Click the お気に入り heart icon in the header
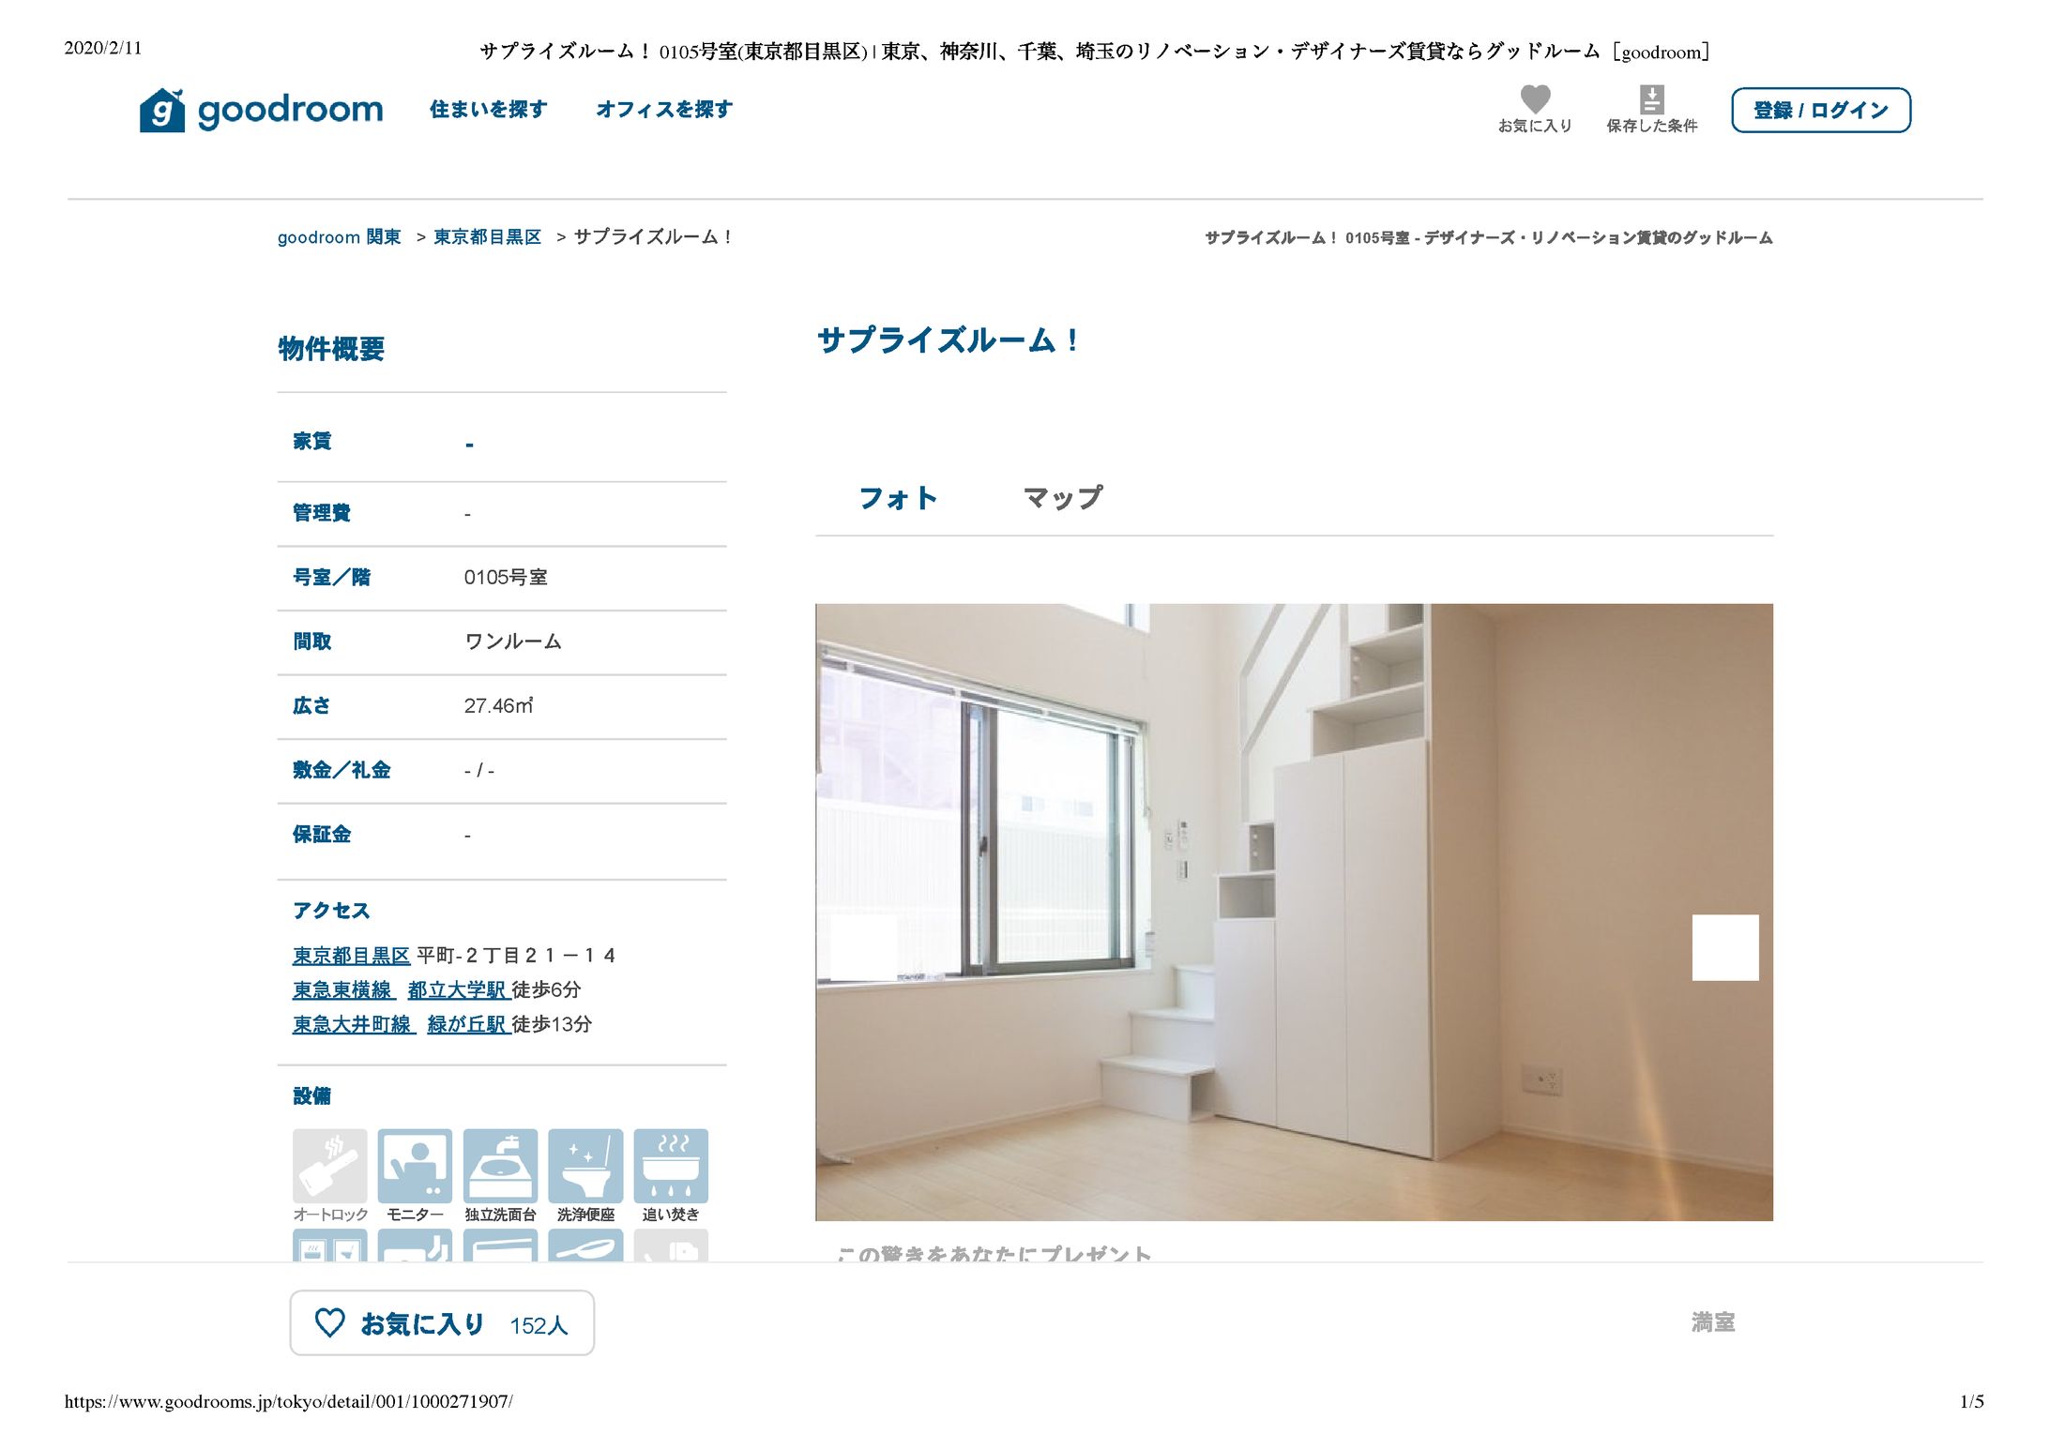2049x1449 pixels. [x=1535, y=98]
